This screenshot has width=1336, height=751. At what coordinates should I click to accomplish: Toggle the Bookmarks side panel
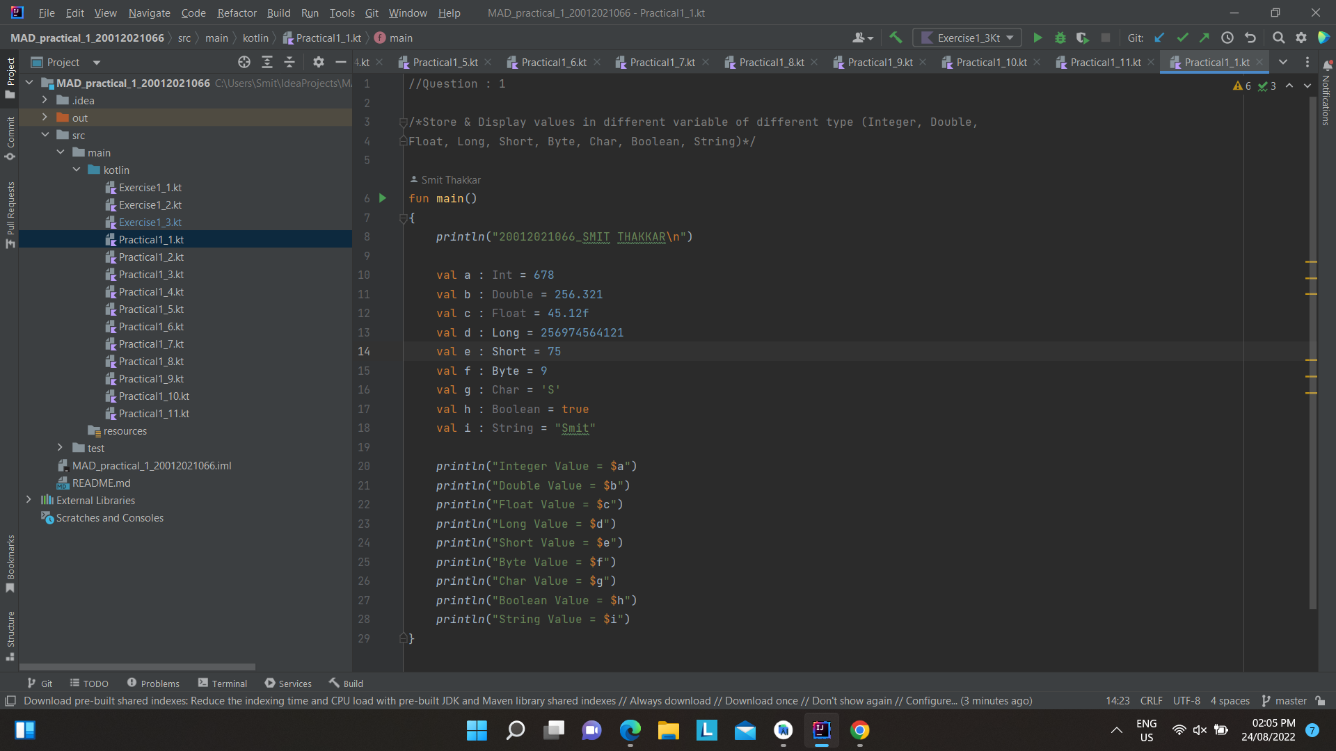click(x=10, y=563)
